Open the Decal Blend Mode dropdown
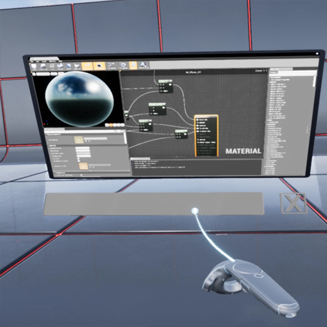The image size is (327, 327). (83, 153)
